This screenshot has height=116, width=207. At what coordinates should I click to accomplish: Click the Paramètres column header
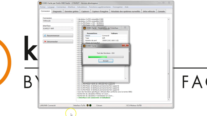pyautogui.click(x=92, y=33)
